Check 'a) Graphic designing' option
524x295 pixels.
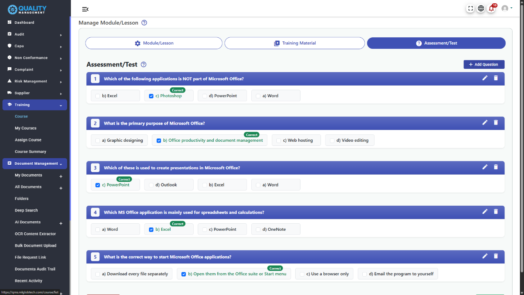(97, 141)
